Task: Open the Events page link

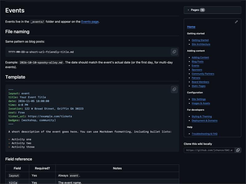Action: [90, 22]
